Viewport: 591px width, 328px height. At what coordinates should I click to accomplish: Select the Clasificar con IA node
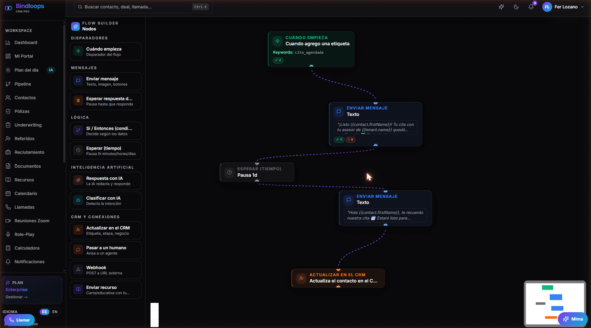106,201
